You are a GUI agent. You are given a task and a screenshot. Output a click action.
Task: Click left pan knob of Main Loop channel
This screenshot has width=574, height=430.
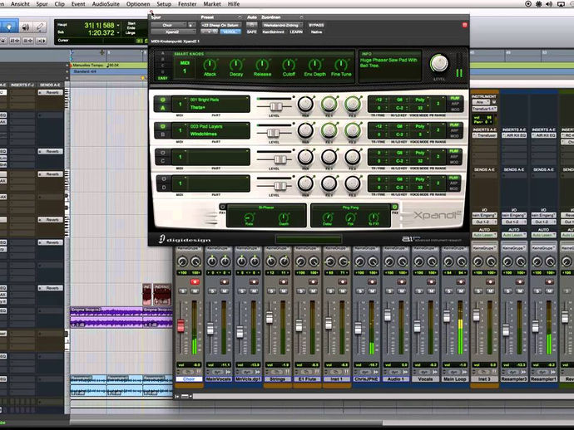click(448, 261)
